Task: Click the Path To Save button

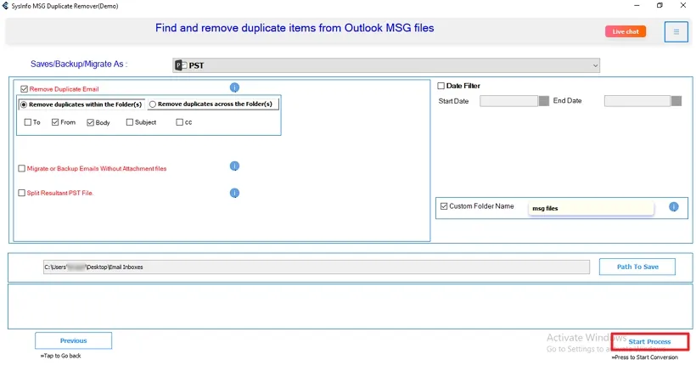Action: (x=637, y=267)
